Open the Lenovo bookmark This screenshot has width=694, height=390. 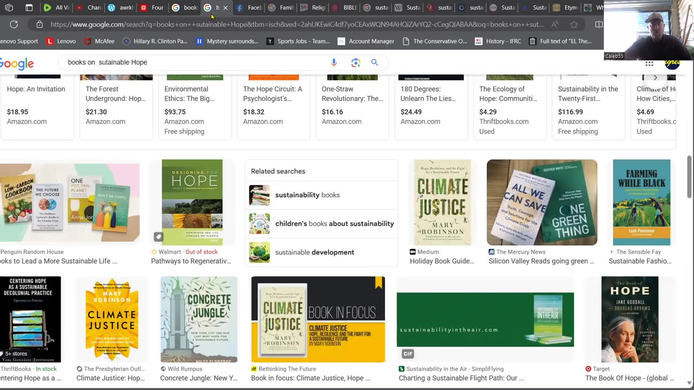click(61, 41)
